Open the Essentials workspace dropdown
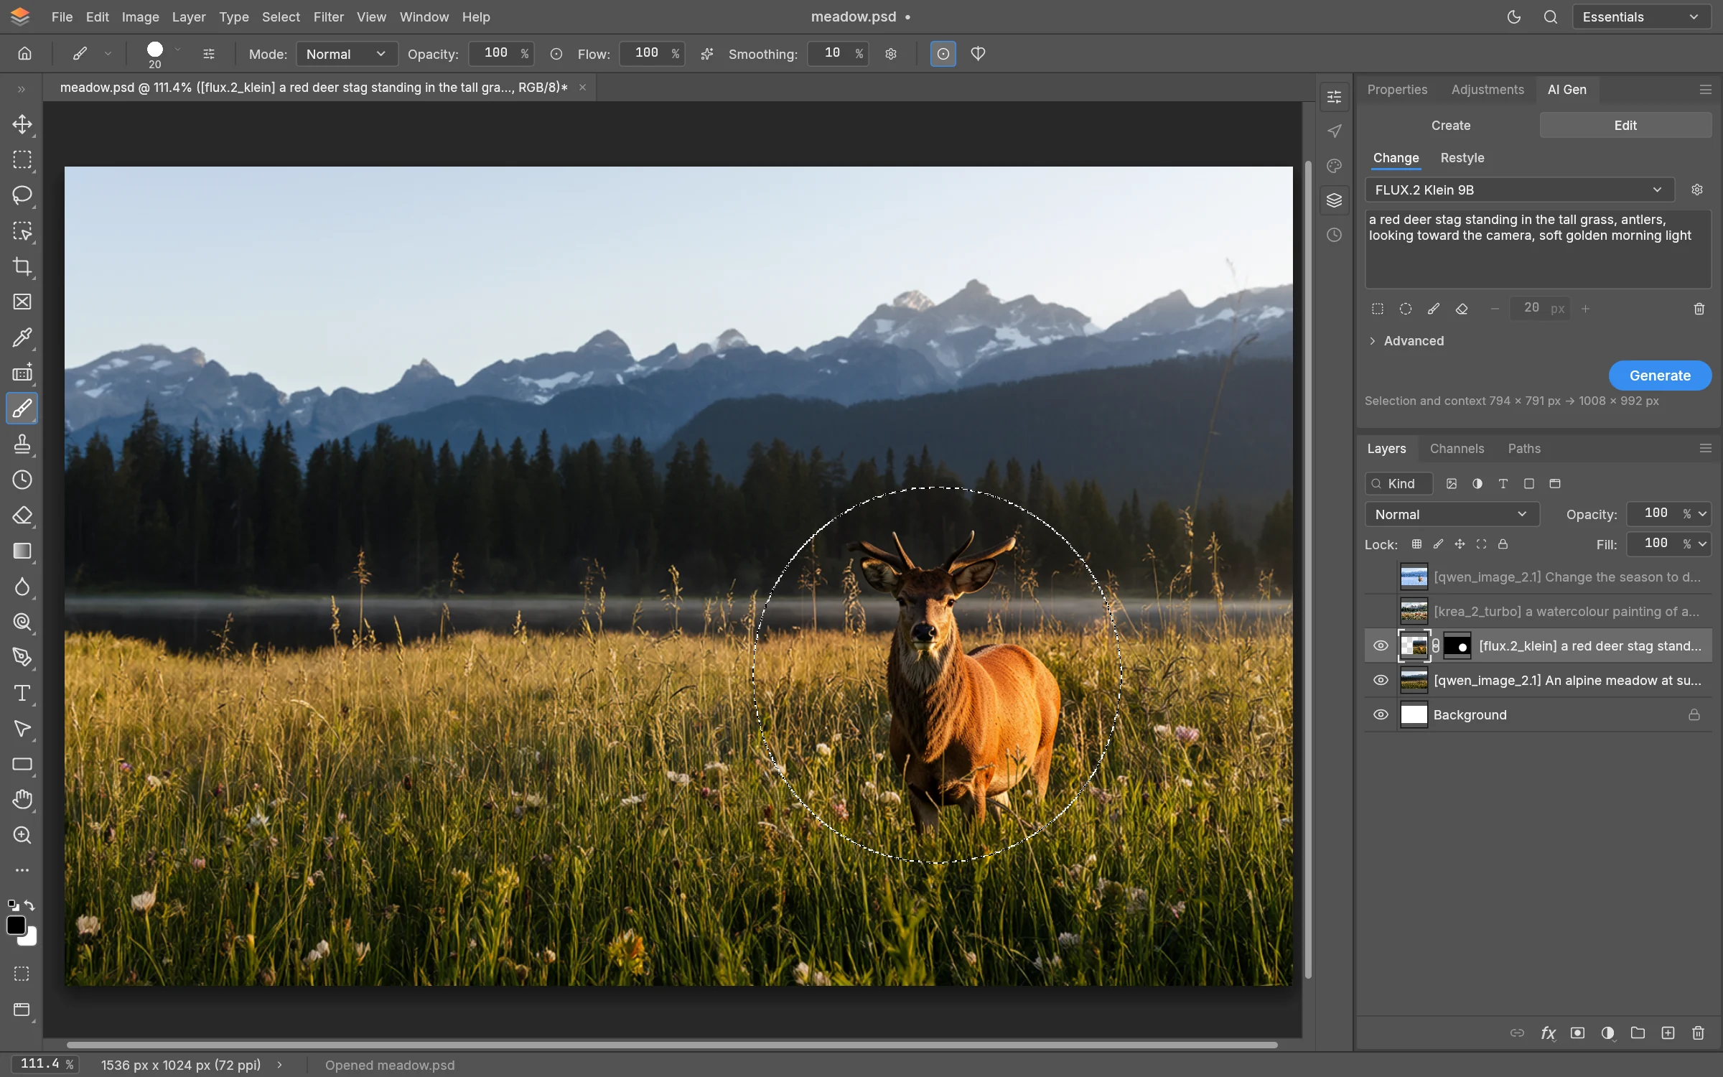This screenshot has height=1077, width=1723. click(x=1641, y=17)
